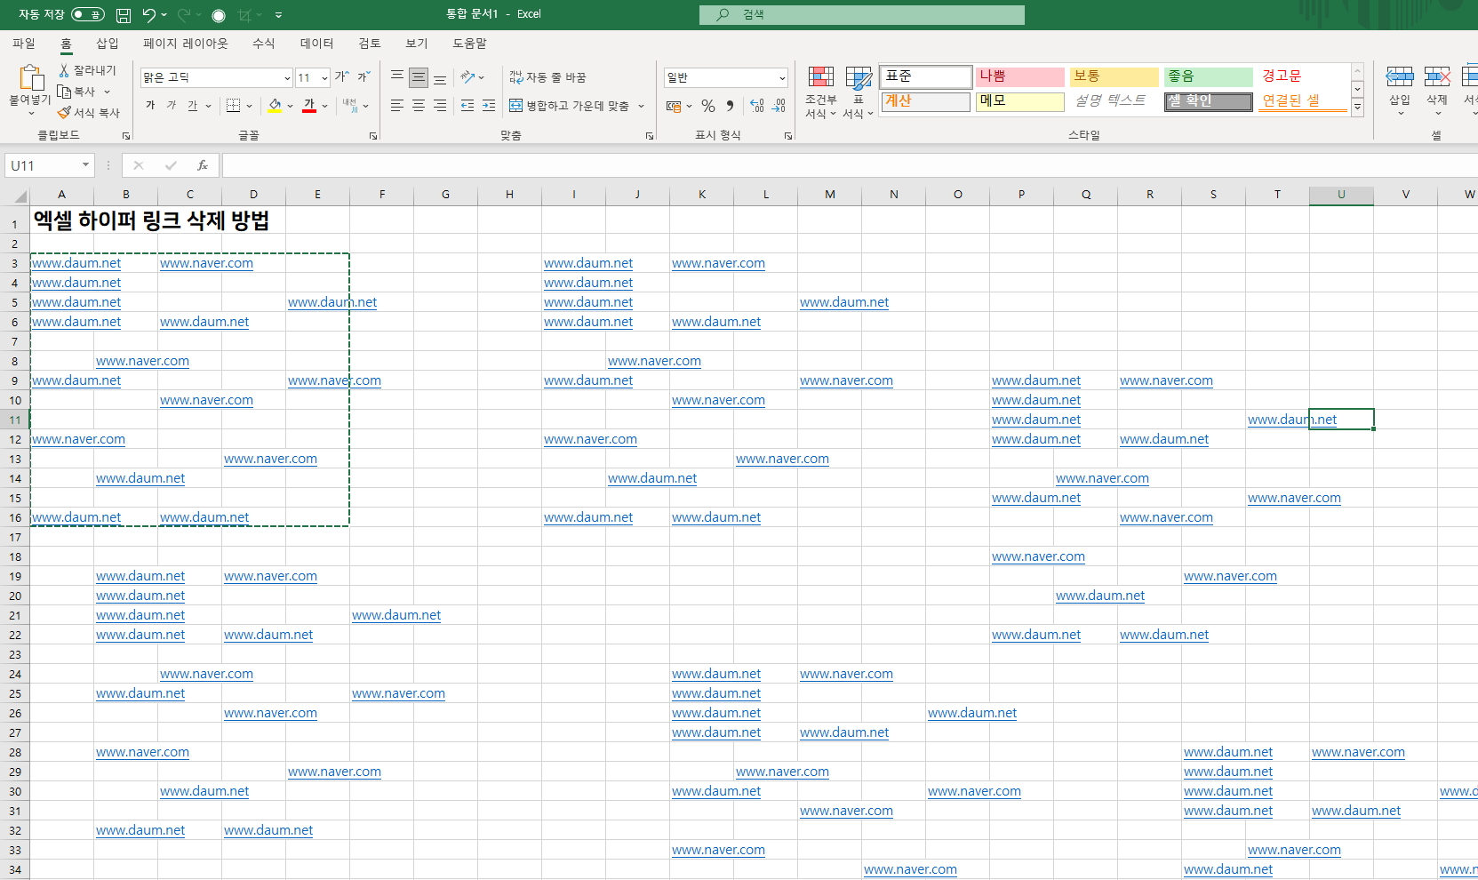This screenshot has height=880, width=1478.
Task: Click the Undo arrow icon
Action: tap(149, 15)
